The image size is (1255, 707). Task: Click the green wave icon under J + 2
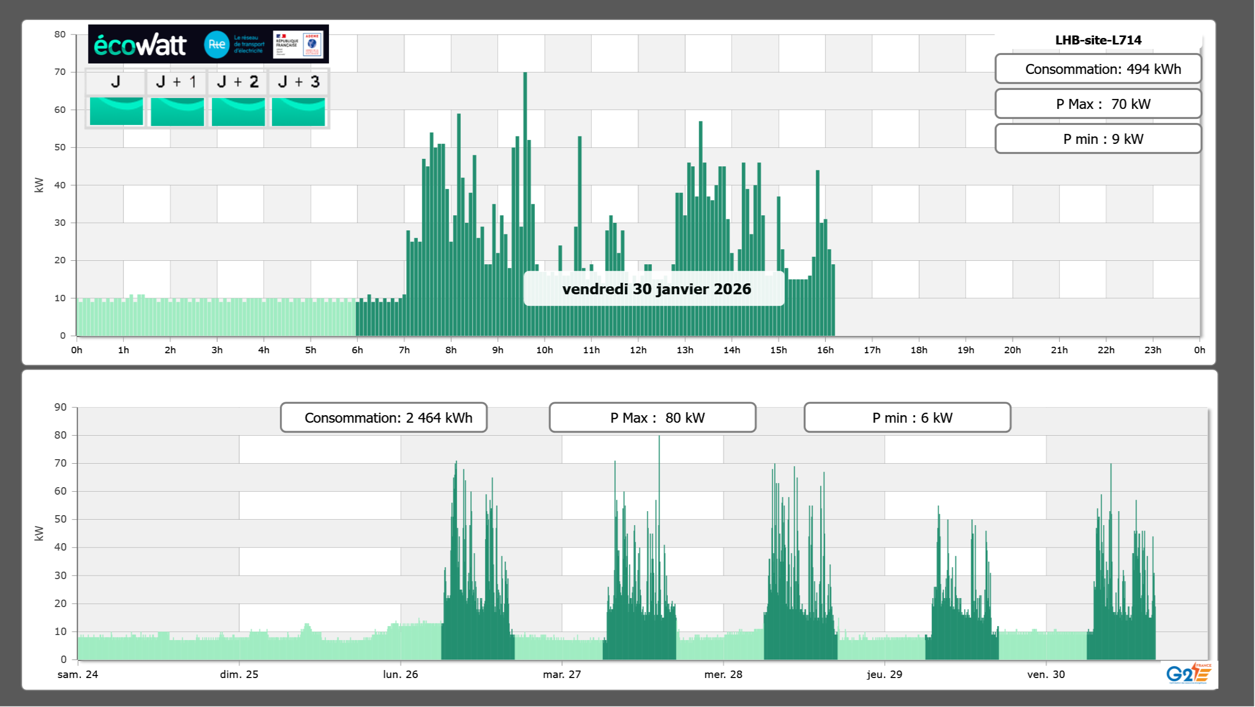238,111
